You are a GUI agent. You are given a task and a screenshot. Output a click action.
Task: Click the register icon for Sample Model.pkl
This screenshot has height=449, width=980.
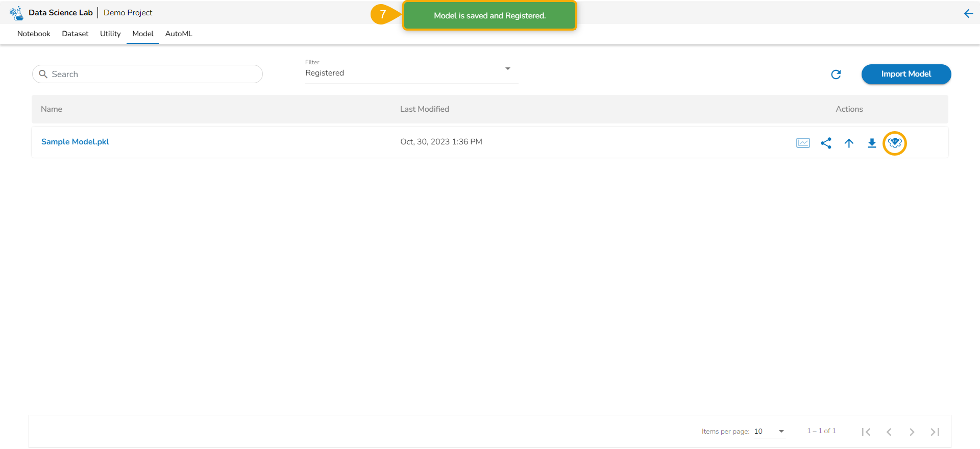(x=895, y=143)
